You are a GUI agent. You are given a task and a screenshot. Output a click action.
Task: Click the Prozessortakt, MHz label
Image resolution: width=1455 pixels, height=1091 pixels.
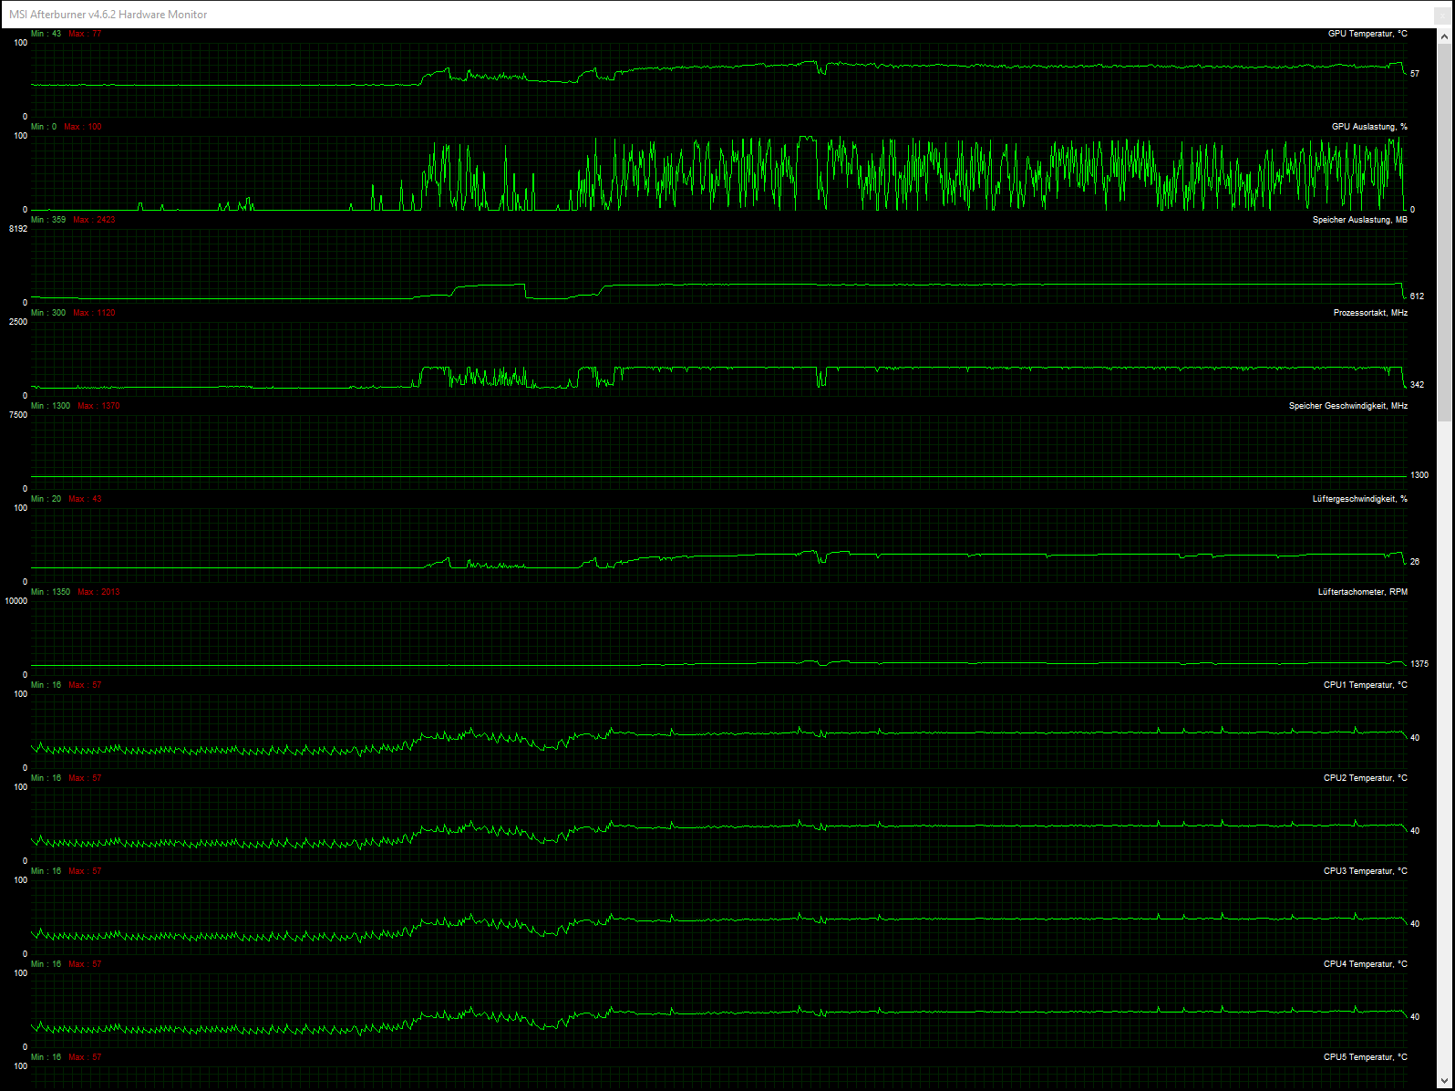pyautogui.click(x=1370, y=313)
